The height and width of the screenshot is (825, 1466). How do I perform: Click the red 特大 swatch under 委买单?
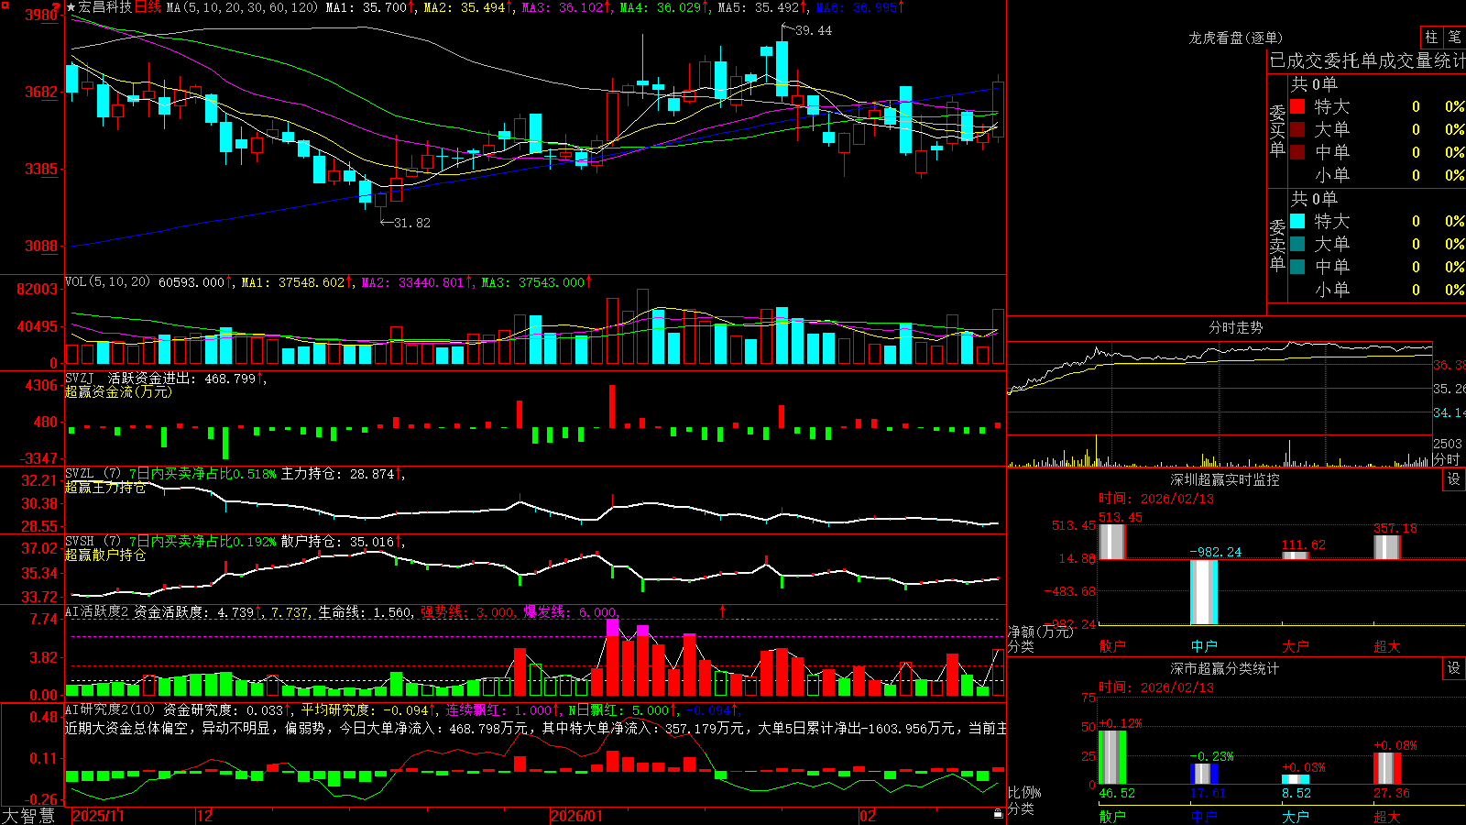pos(1297,106)
